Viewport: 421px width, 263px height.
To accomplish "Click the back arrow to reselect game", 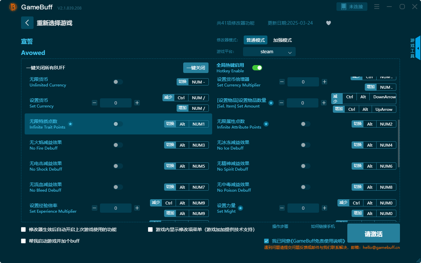I will point(27,22).
